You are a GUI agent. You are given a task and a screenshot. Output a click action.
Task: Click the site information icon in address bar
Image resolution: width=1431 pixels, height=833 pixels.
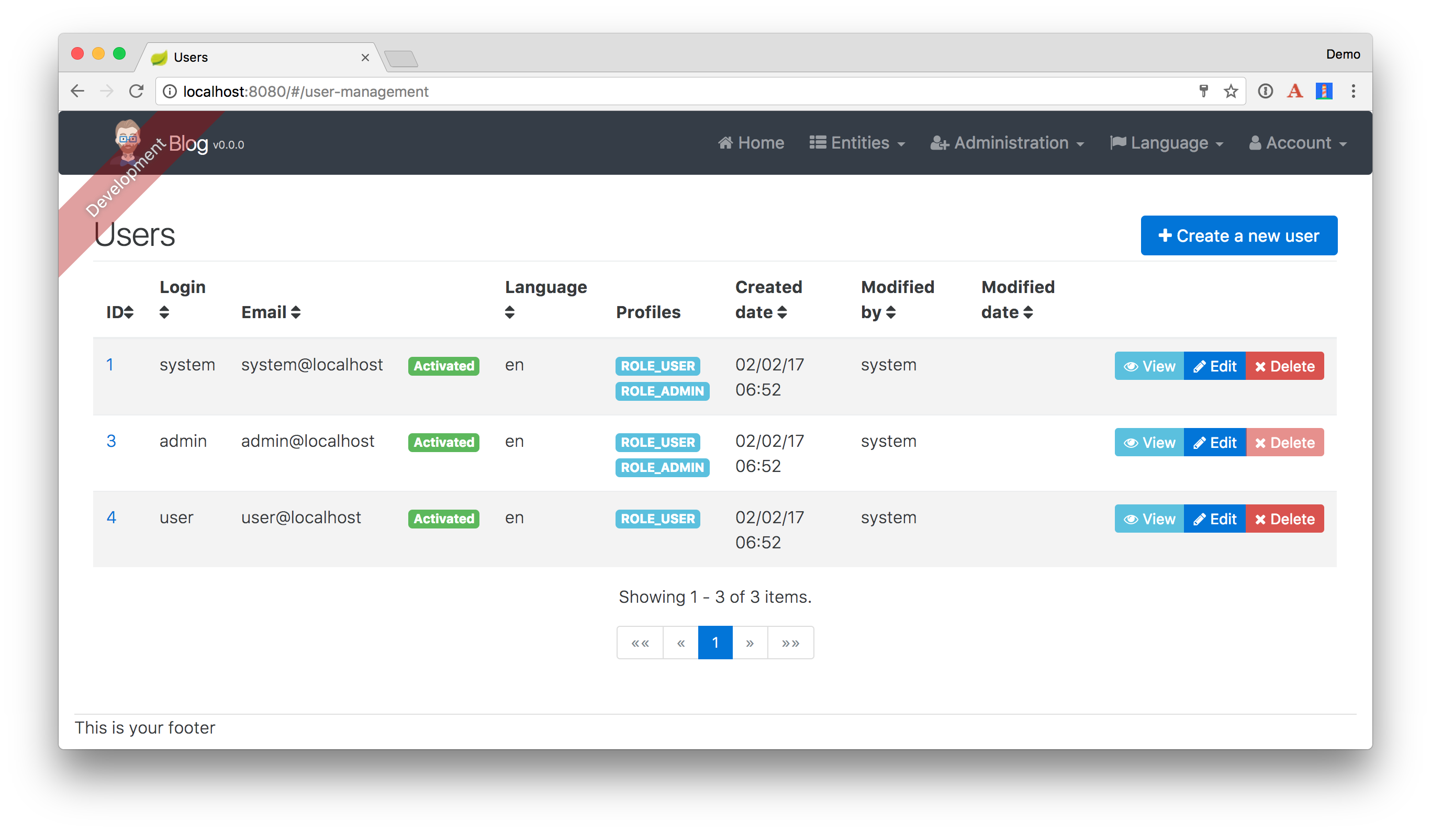point(169,92)
